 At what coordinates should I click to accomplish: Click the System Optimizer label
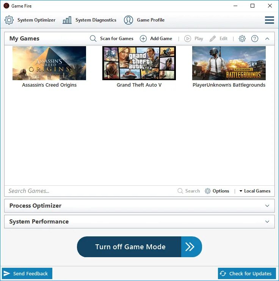pyautogui.click(x=36, y=20)
